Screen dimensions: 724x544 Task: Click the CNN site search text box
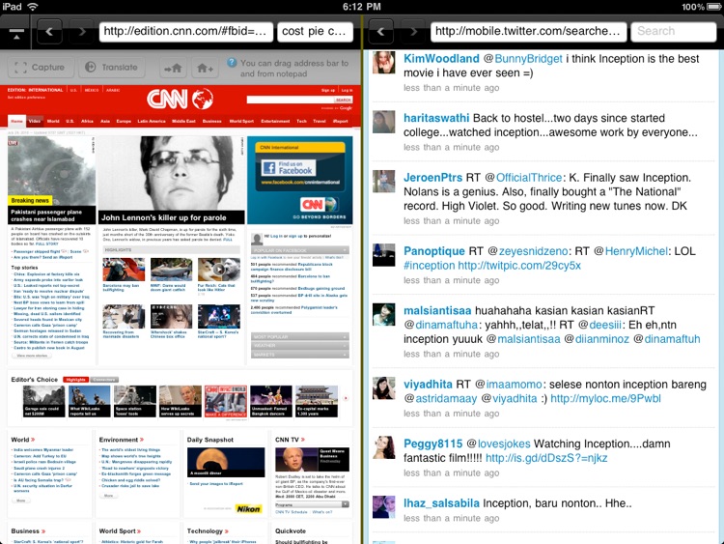(290, 100)
